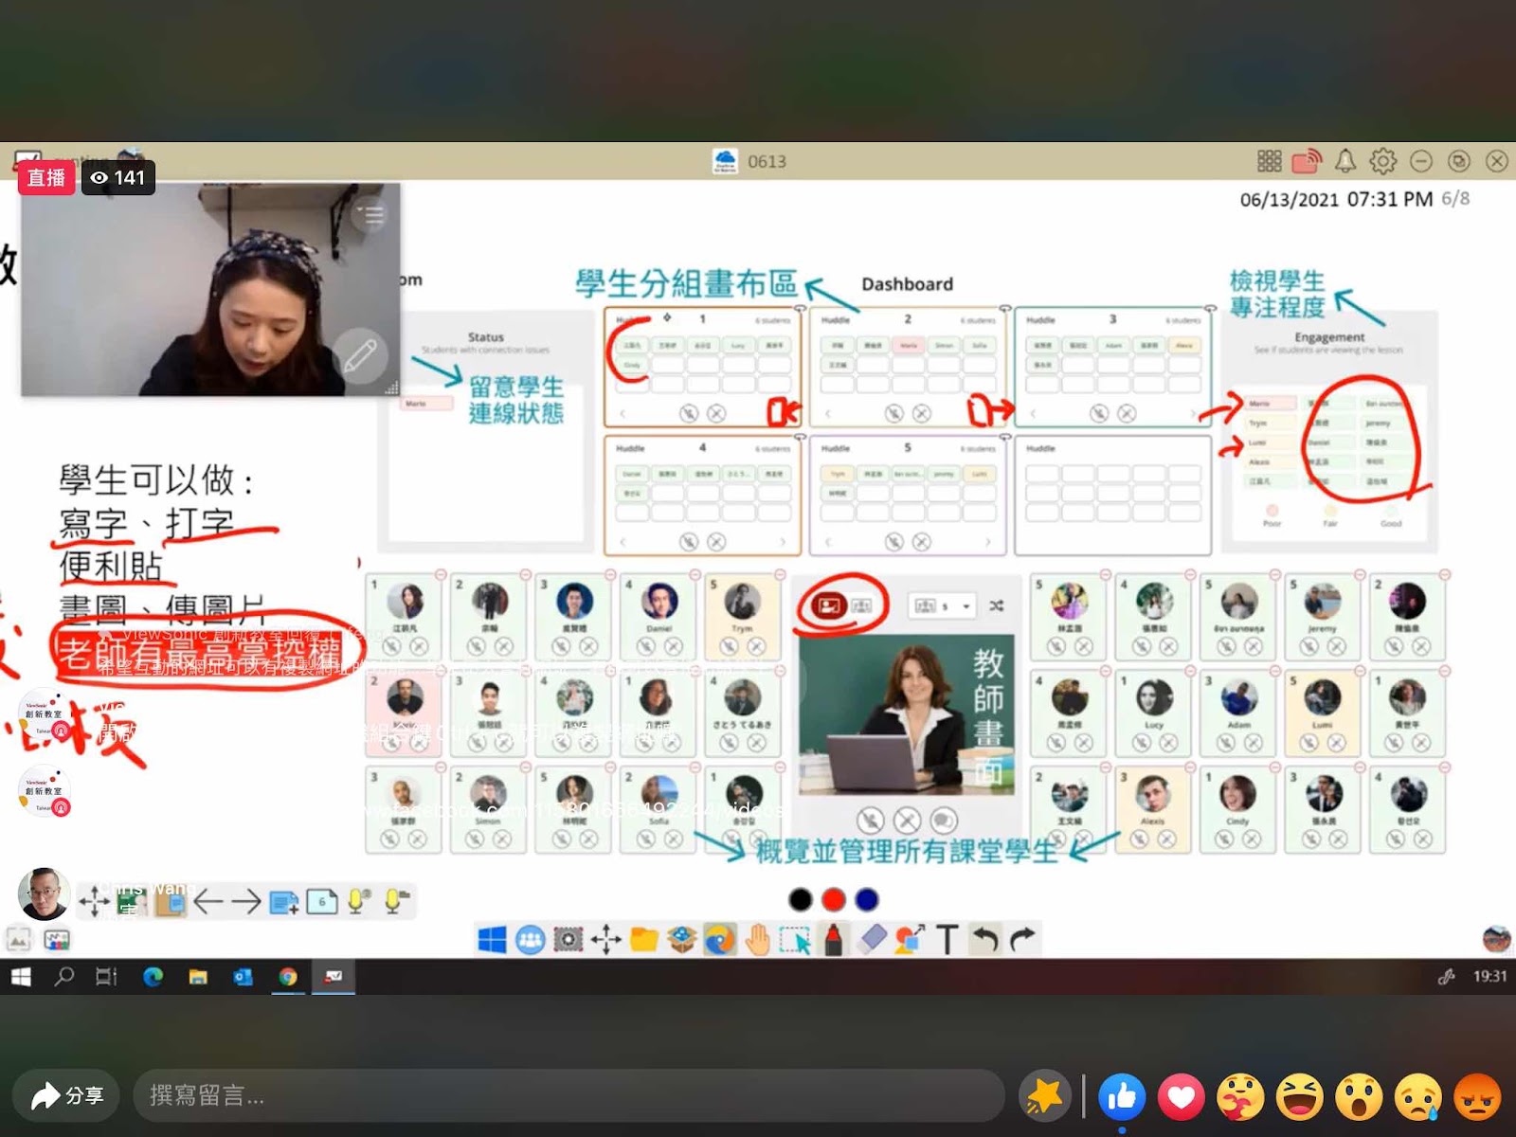Add a new whiteboard page
Viewport: 1516px width, 1137px height.
click(x=284, y=902)
